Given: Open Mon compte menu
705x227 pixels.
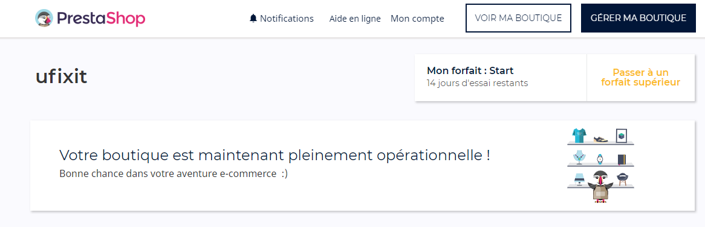Looking at the screenshot, I should coord(417,18).
